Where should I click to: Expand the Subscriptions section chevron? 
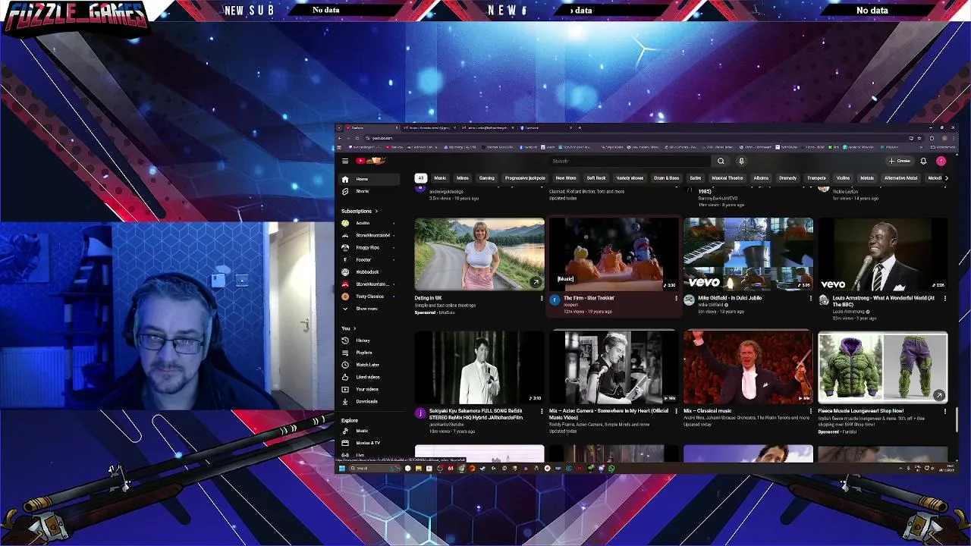376,212
